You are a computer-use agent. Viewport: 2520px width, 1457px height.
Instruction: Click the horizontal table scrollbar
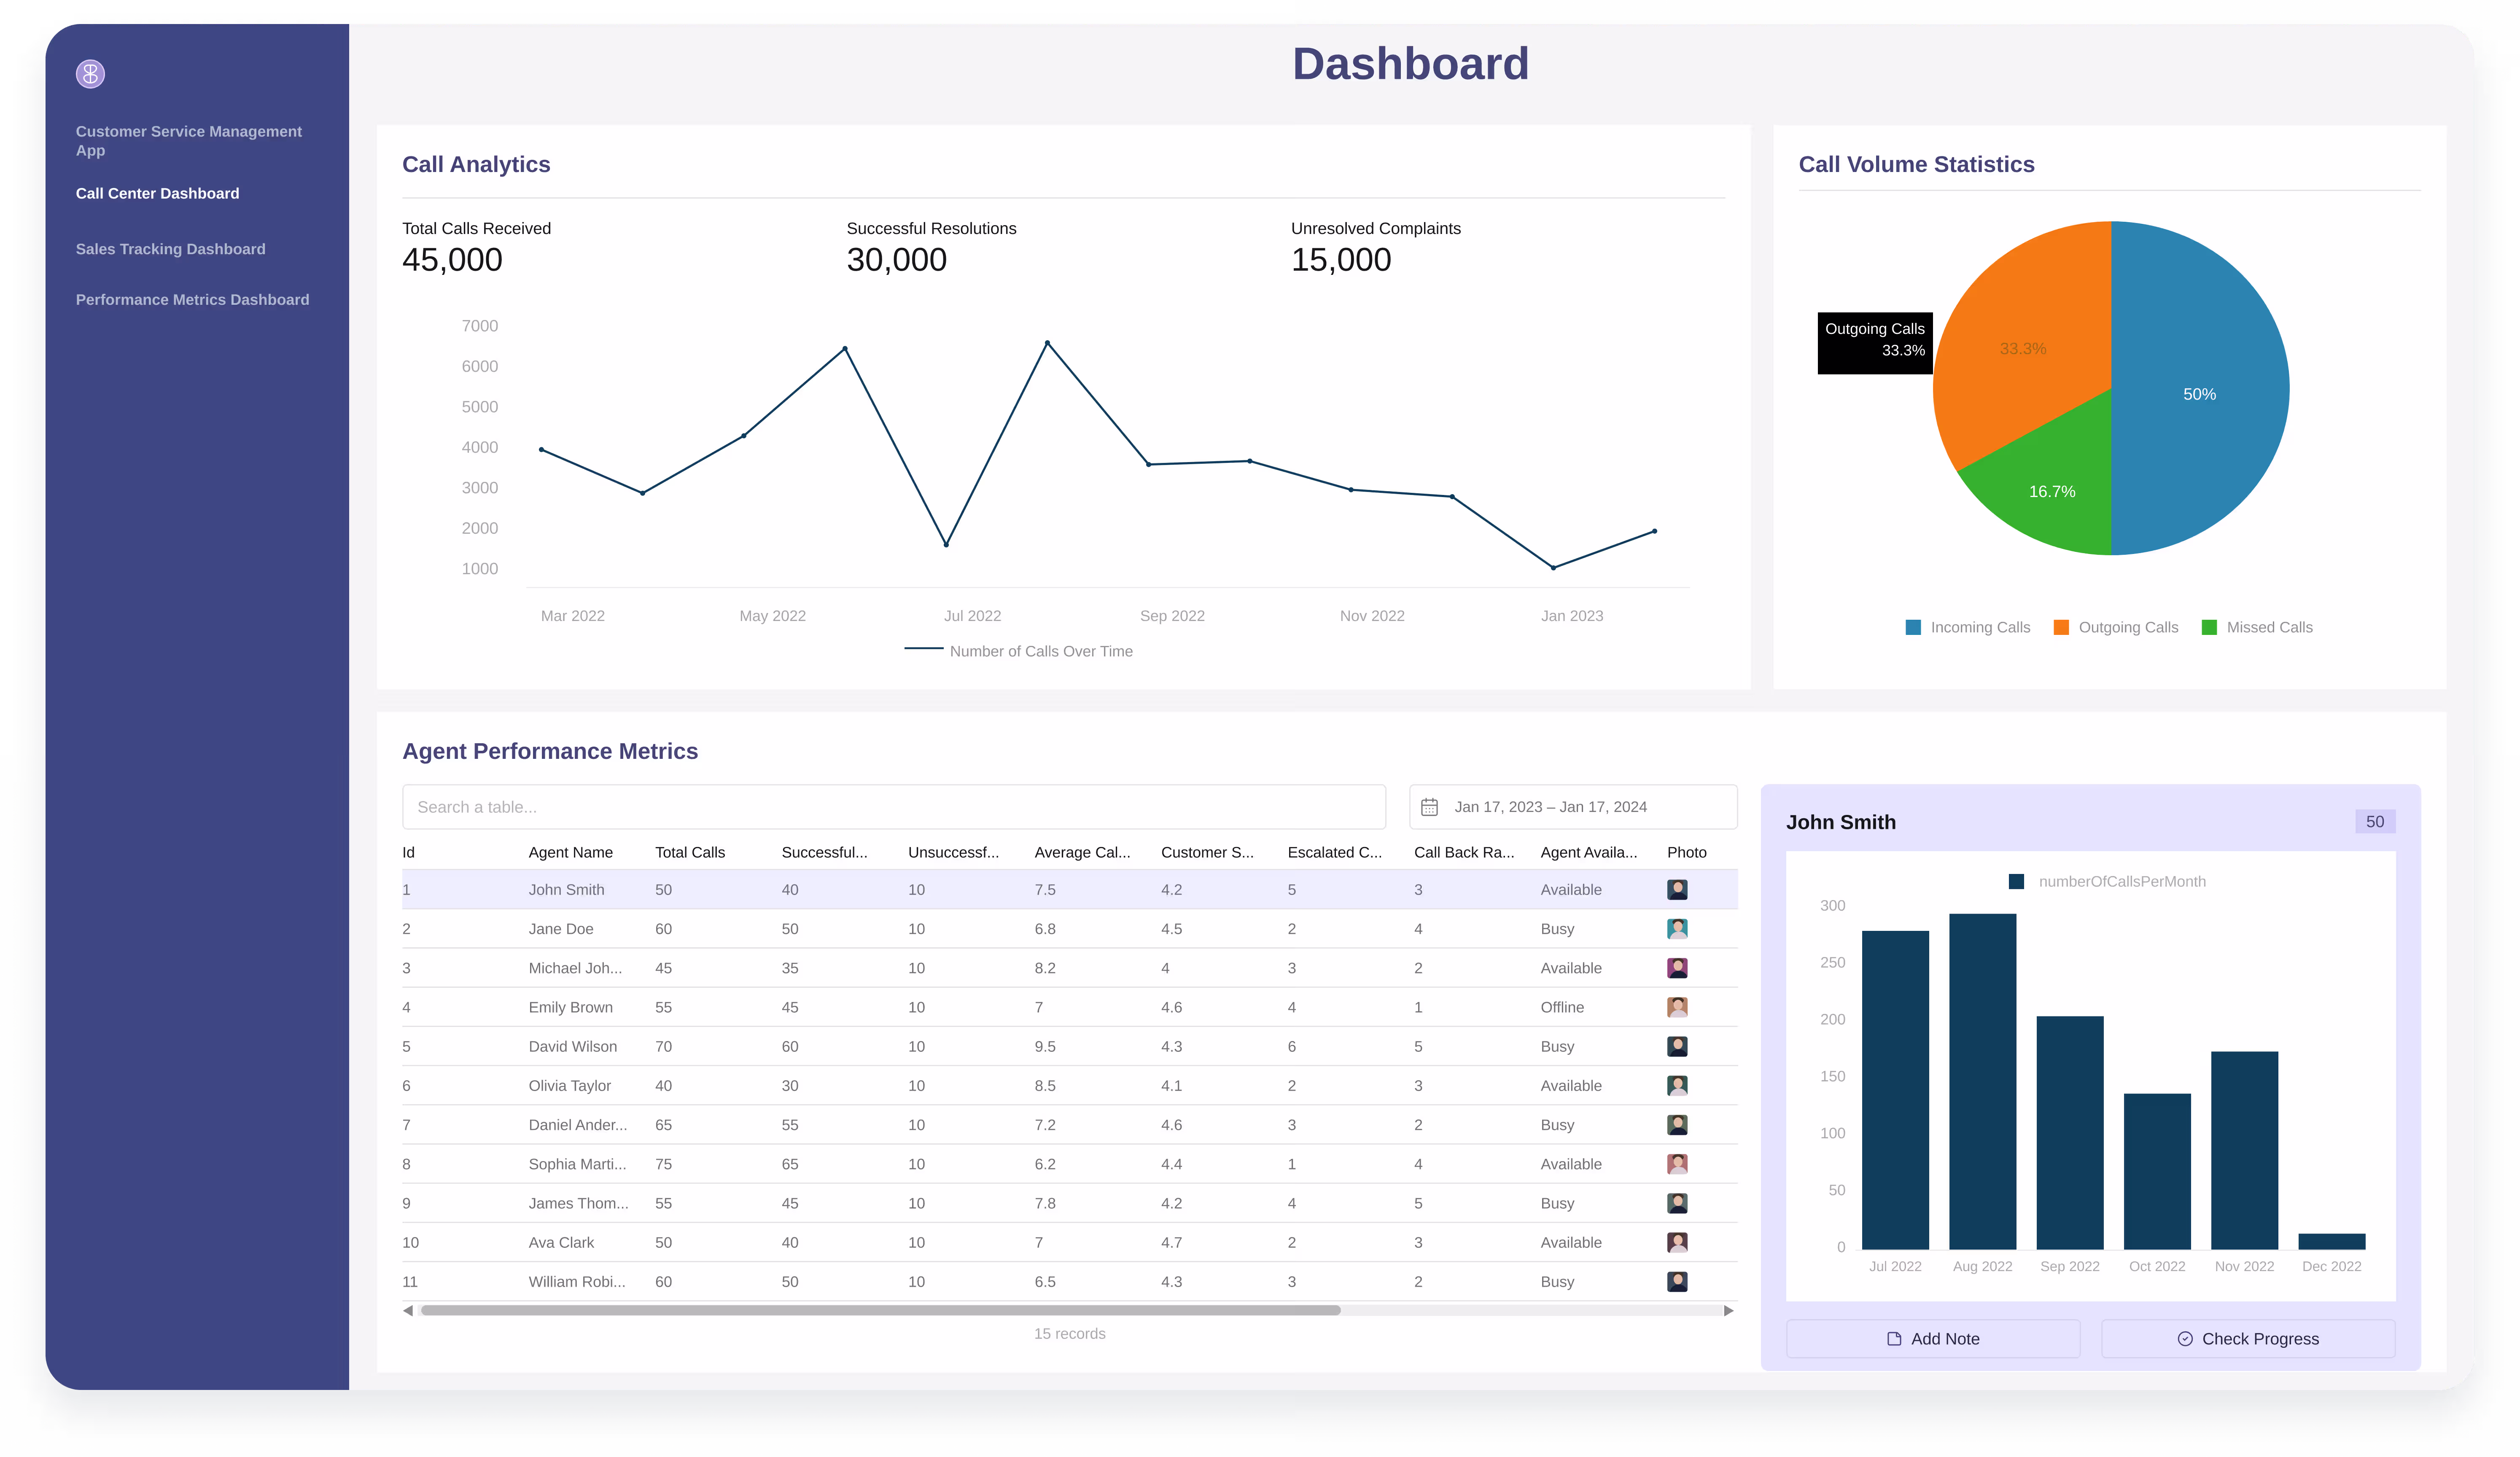pos(880,1310)
